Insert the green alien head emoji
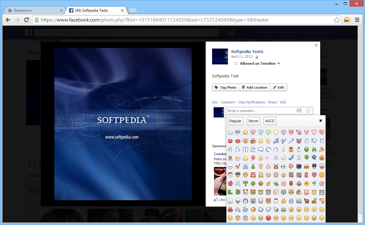Image resolution: width=365 pixels, height=225 pixels. 306,149
